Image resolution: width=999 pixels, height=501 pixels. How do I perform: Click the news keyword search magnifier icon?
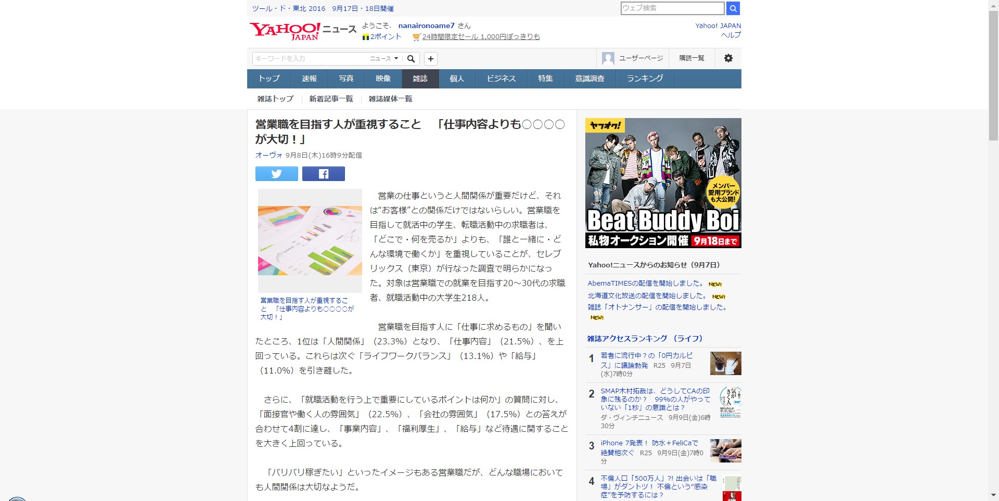point(411,59)
